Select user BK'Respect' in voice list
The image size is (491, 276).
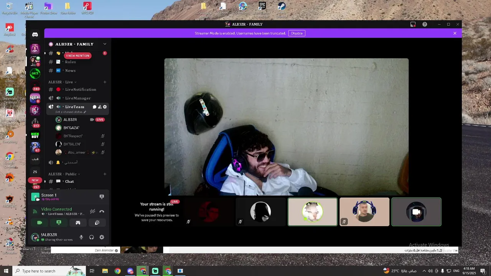coord(81,136)
